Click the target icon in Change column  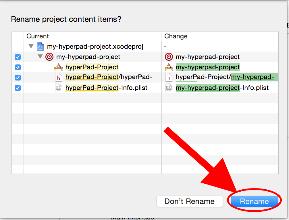[169, 57]
